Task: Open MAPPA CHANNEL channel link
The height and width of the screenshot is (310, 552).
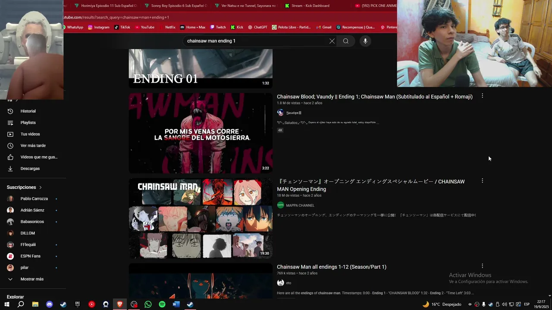Action: (300, 205)
